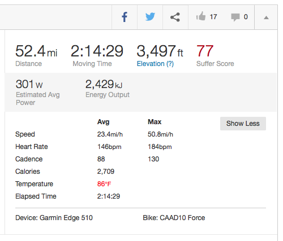Click the Show Less button
The height and width of the screenshot is (241, 283).
click(x=243, y=124)
